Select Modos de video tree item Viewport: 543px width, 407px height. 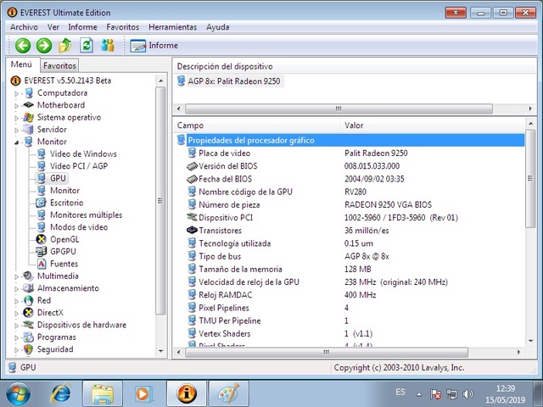coord(79,227)
